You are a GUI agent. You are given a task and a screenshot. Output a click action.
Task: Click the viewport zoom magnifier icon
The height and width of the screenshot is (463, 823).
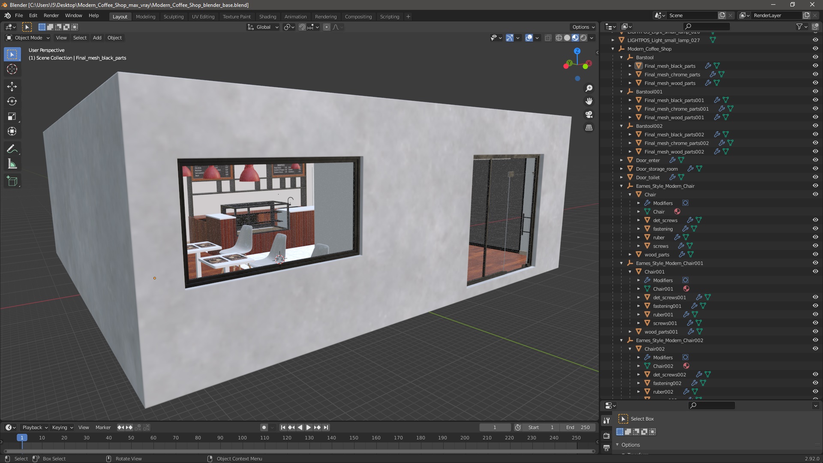589,88
